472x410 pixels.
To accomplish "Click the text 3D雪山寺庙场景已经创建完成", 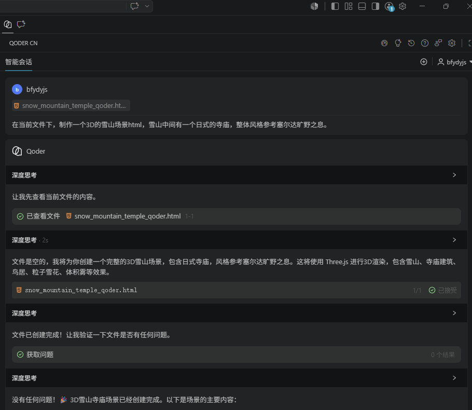I will coord(115,400).
